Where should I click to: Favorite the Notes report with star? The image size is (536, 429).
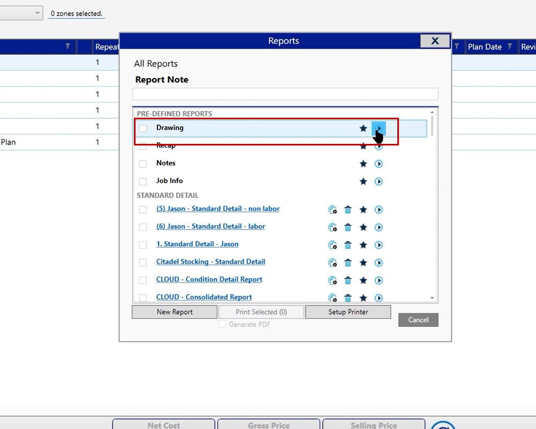(363, 164)
